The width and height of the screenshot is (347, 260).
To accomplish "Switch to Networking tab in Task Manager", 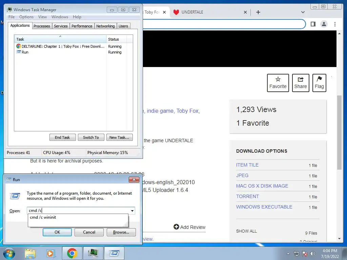I will point(105,26).
